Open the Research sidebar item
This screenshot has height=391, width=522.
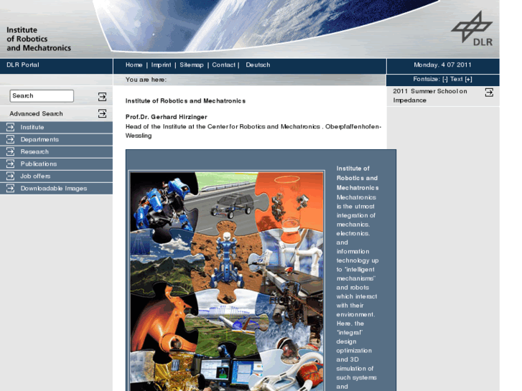pyautogui.click(x=34, y=152)
